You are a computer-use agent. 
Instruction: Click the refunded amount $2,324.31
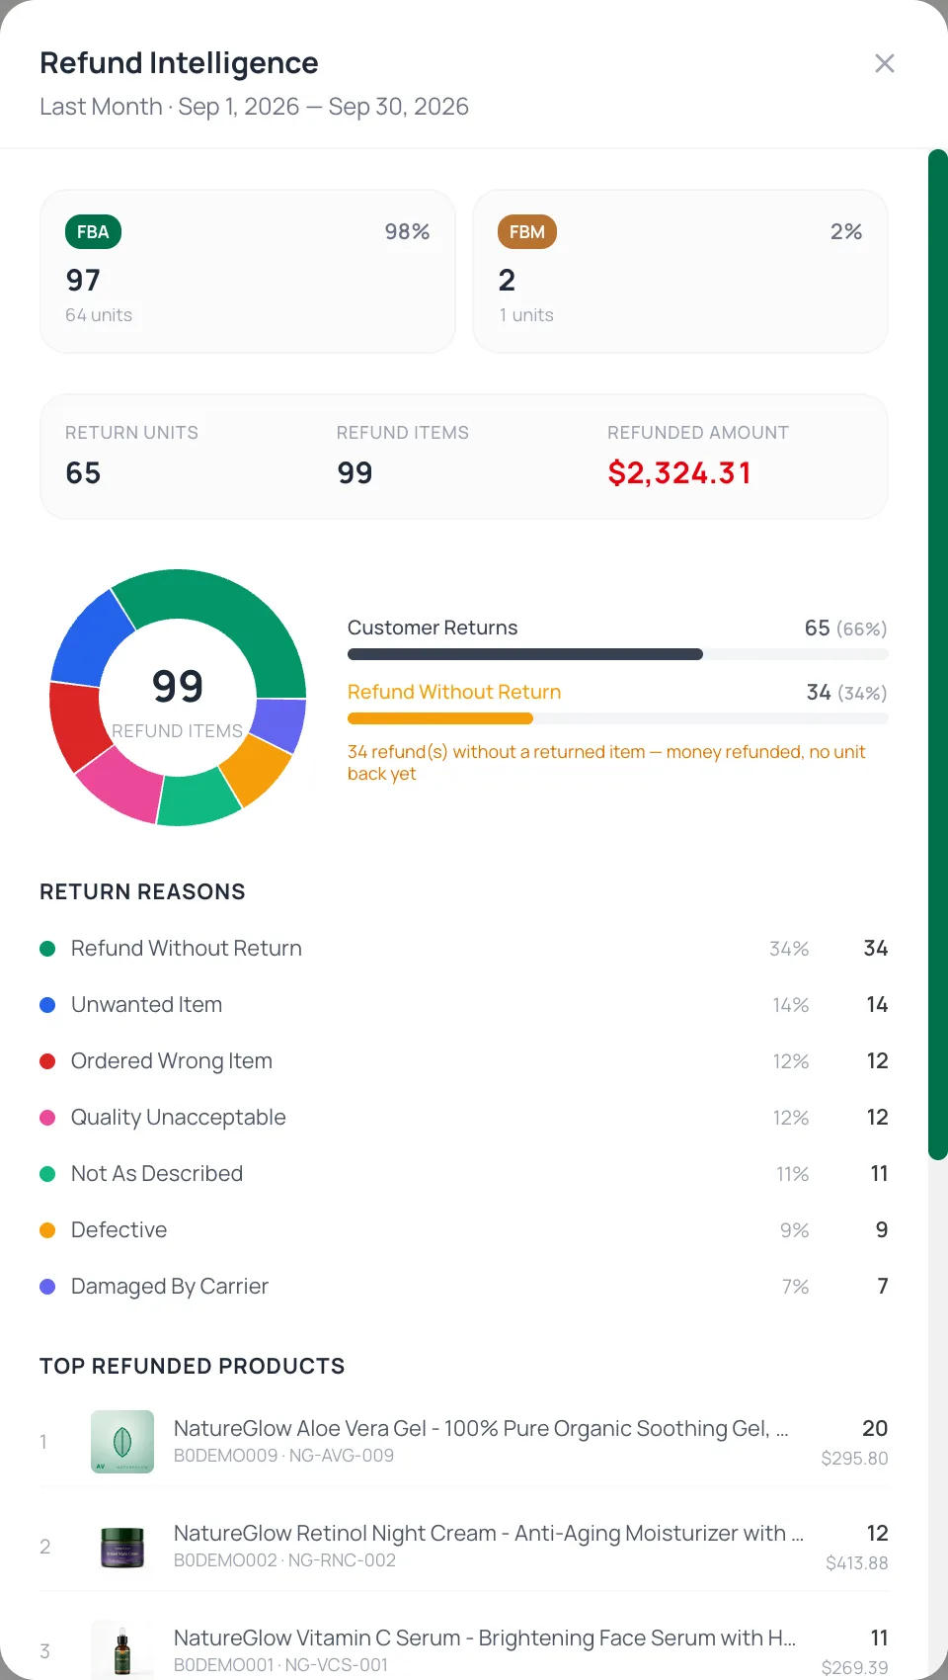coord(679,473)
